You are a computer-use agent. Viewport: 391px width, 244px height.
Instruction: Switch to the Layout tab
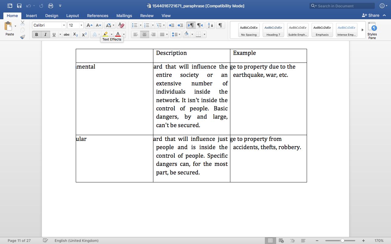[73, 16]
